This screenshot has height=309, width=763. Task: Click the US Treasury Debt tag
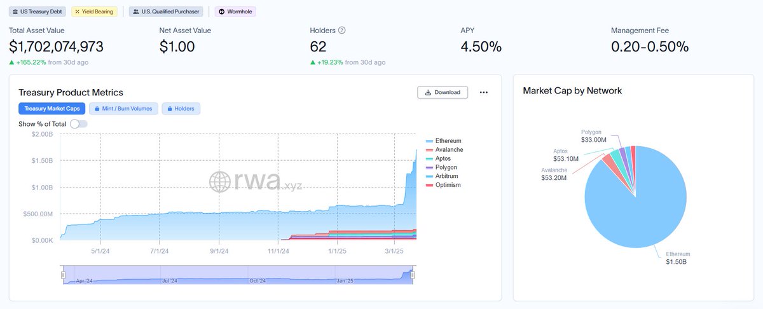click(x=37, y=11)
